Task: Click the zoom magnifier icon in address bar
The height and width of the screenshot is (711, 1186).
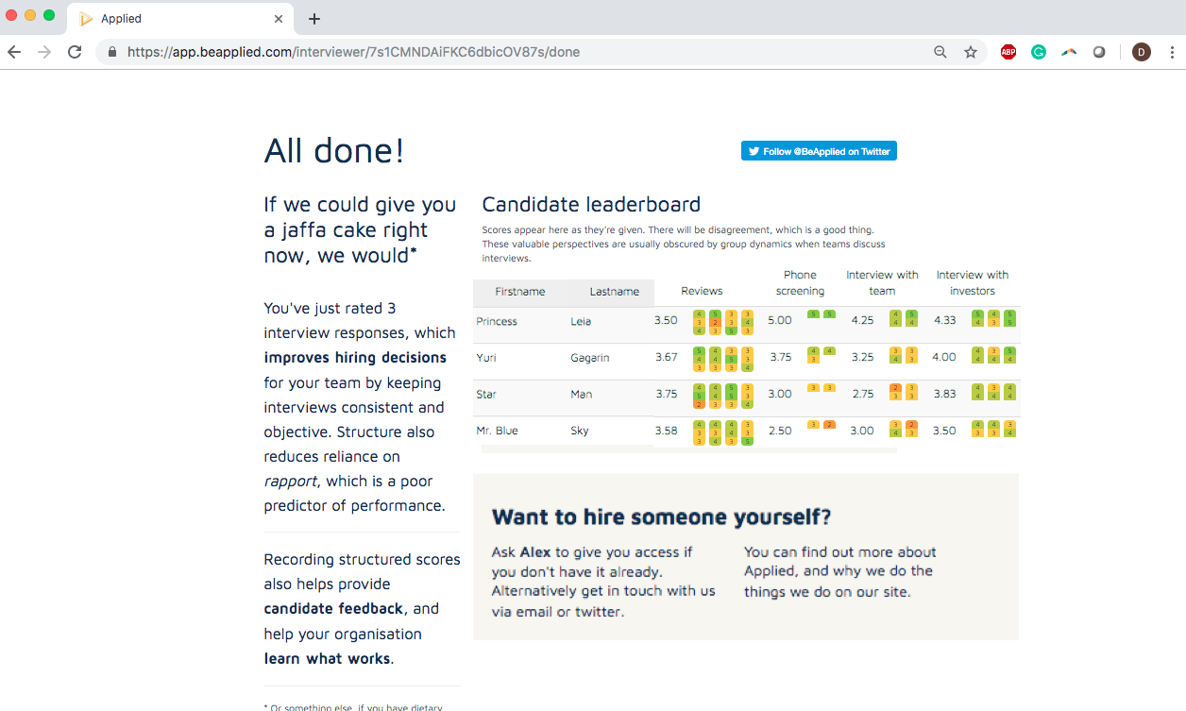Action: 940,53
